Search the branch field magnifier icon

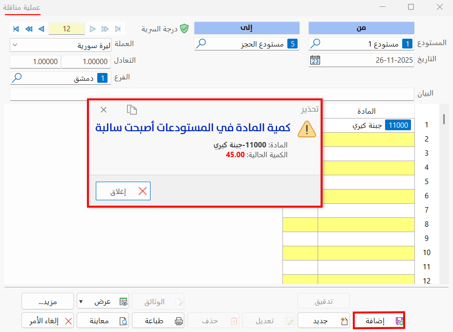(x=17, y=78)
